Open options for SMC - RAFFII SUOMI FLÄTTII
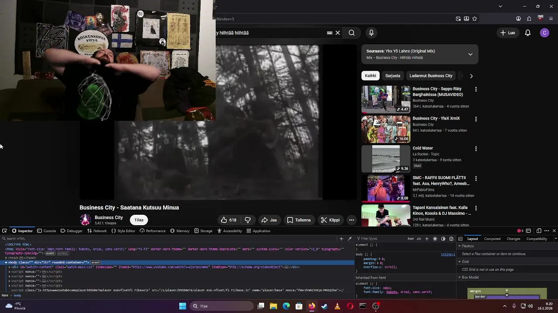The image size is (558, 313). point(476,178)
